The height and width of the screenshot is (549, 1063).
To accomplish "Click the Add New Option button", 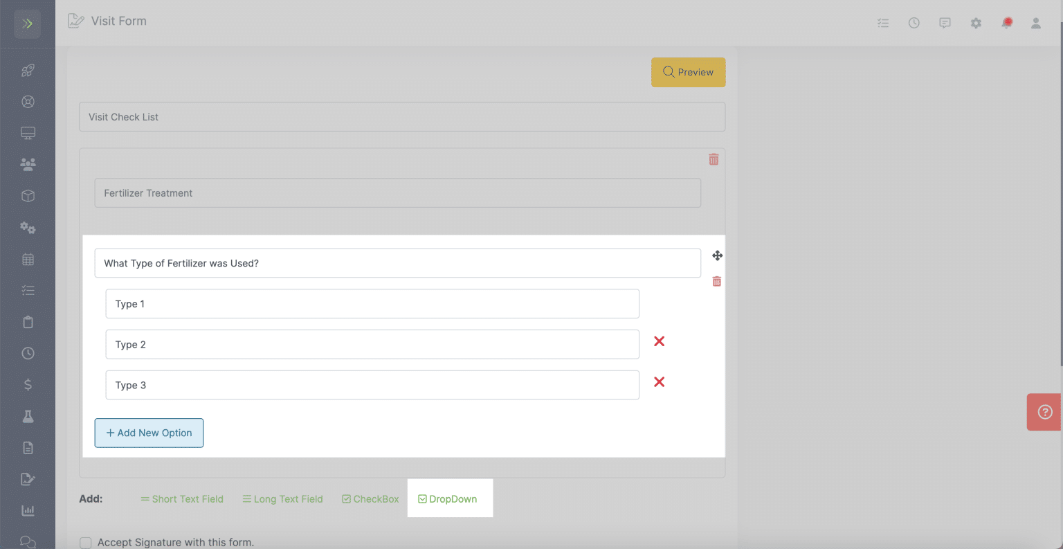I will click(x=149, y=433).
